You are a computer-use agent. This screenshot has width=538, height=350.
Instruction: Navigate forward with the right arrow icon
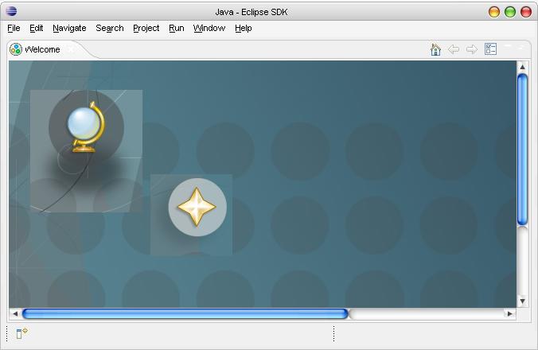[x=472, y=49]
